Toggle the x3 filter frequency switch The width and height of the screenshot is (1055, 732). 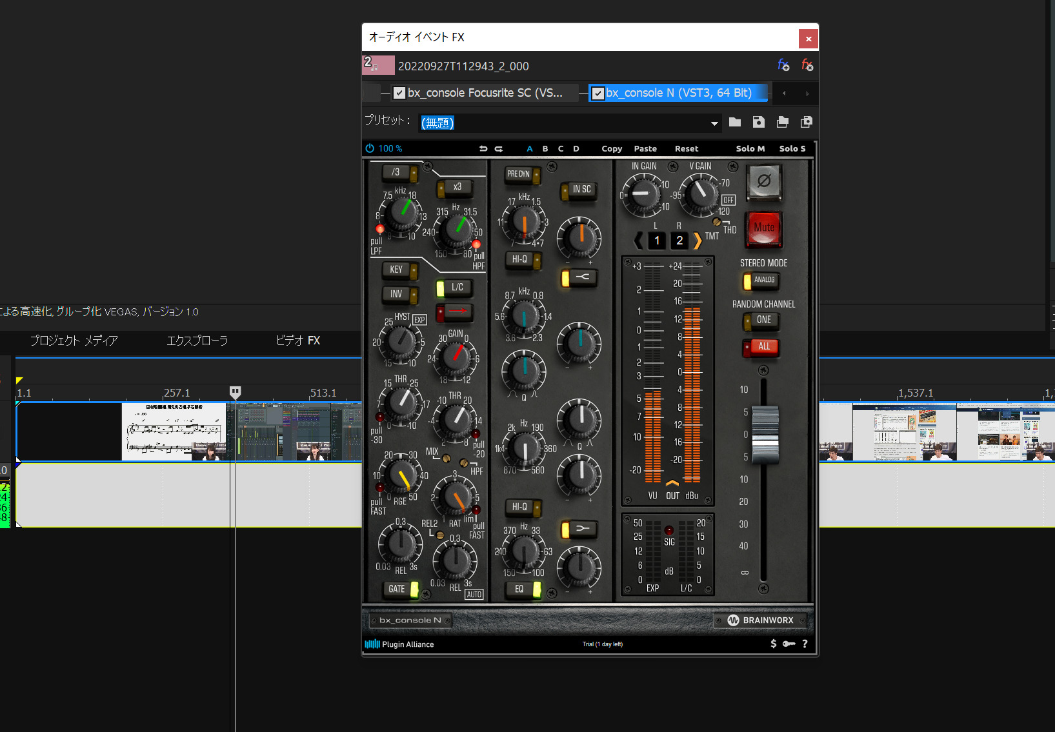(x=454, y=187)
